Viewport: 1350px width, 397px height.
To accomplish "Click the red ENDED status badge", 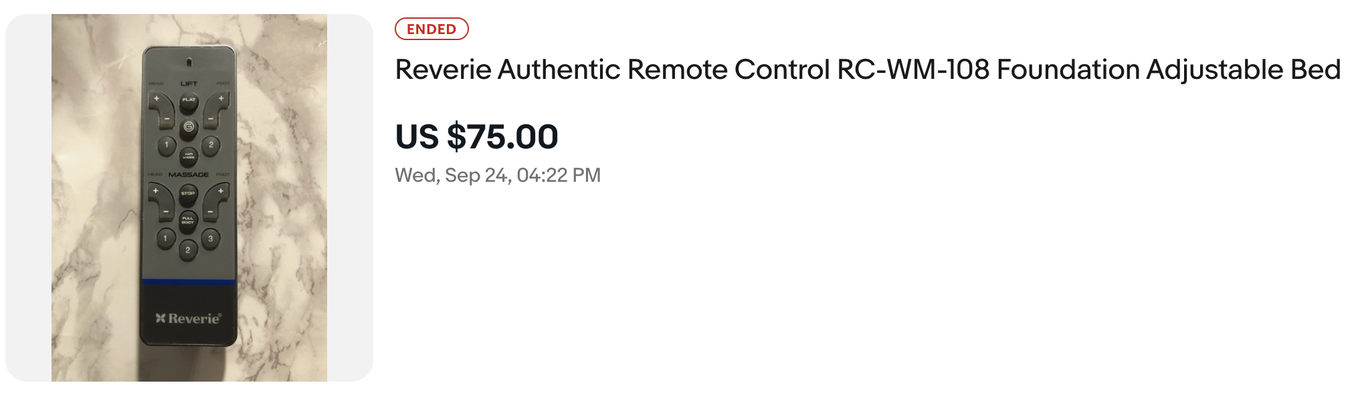I will click(x=431, y=29).
